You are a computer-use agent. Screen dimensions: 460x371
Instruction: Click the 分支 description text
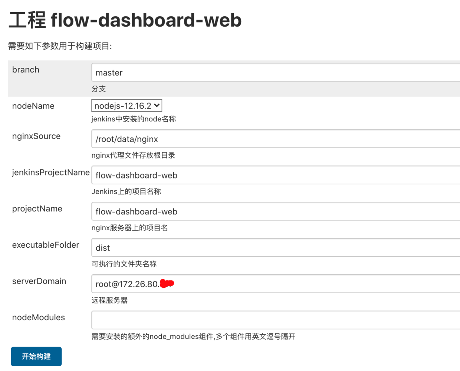pos(99,89)
